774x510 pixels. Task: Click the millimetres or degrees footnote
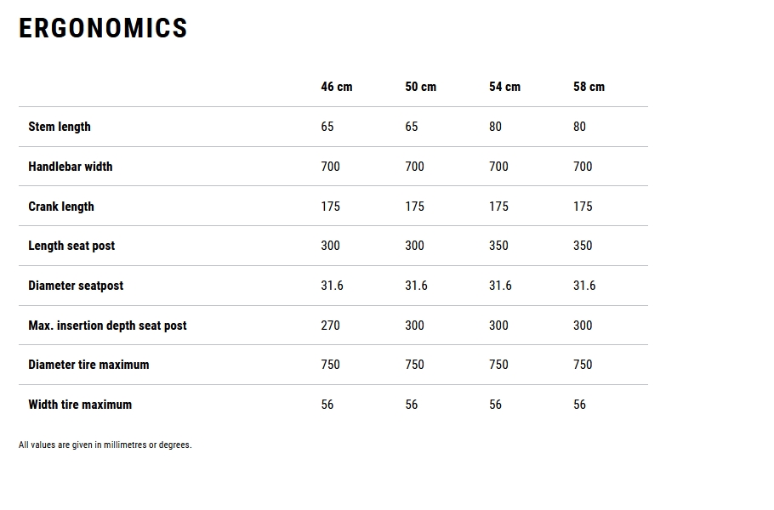point(105,445)
